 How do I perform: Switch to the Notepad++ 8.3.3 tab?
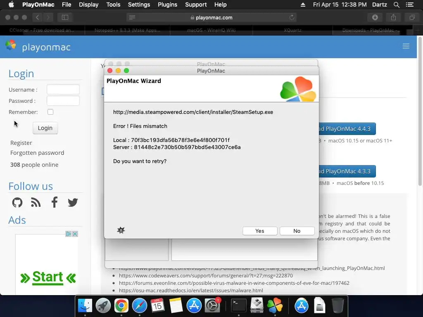pos(127,30)
